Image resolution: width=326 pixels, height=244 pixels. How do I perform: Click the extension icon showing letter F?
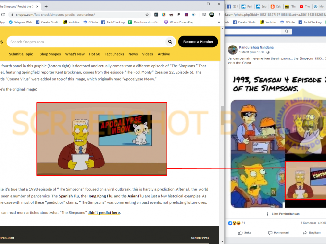click(178, 15)
